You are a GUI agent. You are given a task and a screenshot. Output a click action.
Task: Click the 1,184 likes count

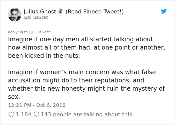point(23,114)
